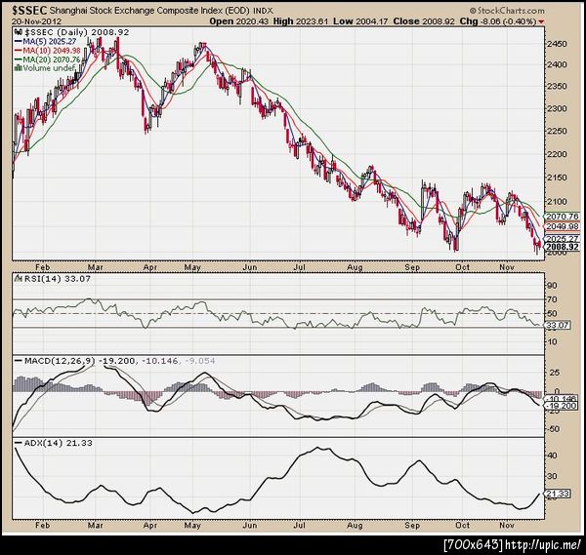
Task: Click the 30 label on ADX axis
Action: [x=552, y=476]
